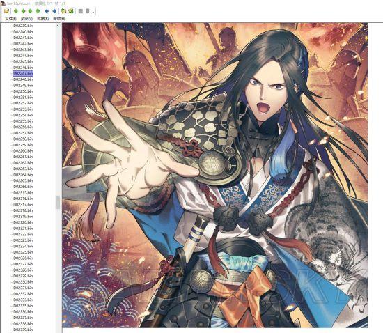Image resolution: width=383 pixels, height=333 pixels.
Task: Click the first green arrow toolbar icon
Action: coord(16,11)
